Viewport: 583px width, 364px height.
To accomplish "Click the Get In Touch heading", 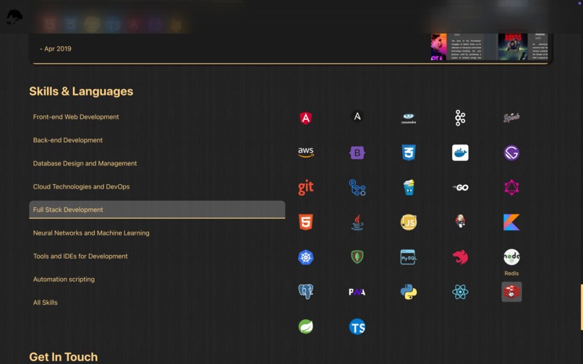I will (63, 357).
